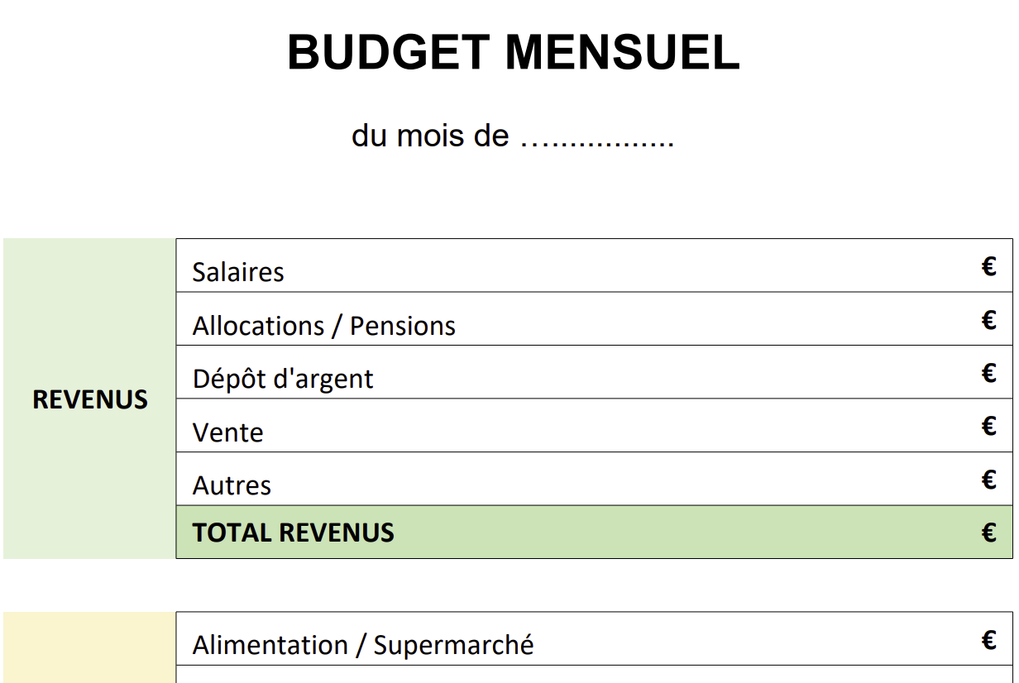
Task: Click the euro sign in TOTAL REVENUS row
Action: point(988,533)
